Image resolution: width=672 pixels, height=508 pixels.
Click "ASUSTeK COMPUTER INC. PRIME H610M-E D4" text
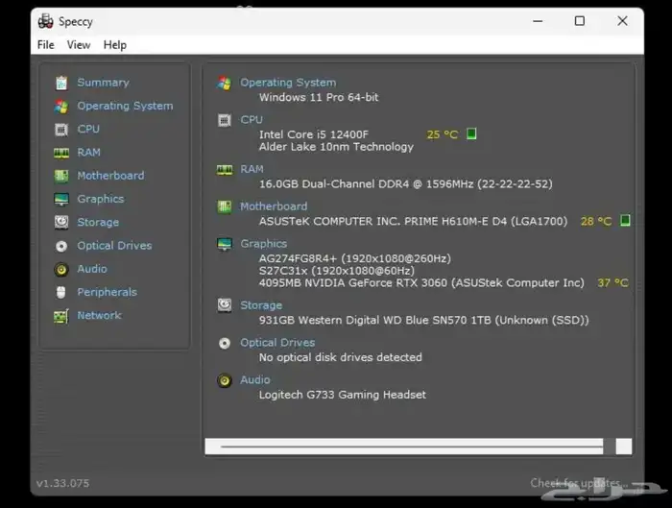tap(413, 222)
